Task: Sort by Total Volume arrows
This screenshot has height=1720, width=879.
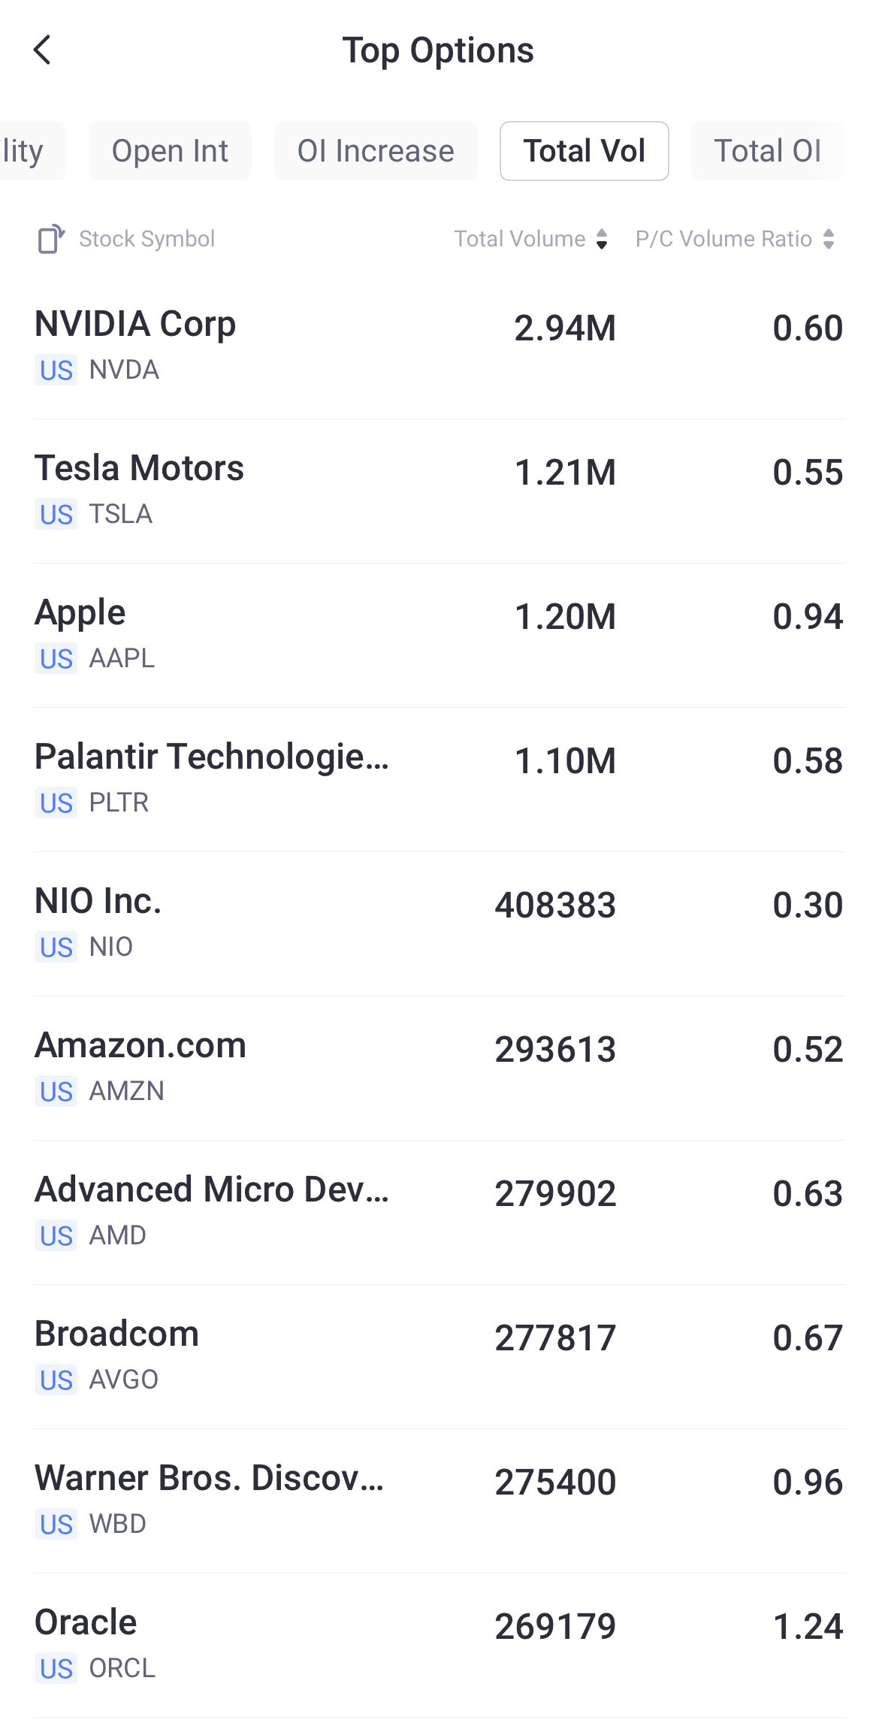Action: pos(601,239)
